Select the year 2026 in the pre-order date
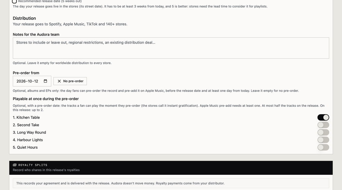This screenshot has width=342, height=190. pyautogui.click(x=21, y=81)
